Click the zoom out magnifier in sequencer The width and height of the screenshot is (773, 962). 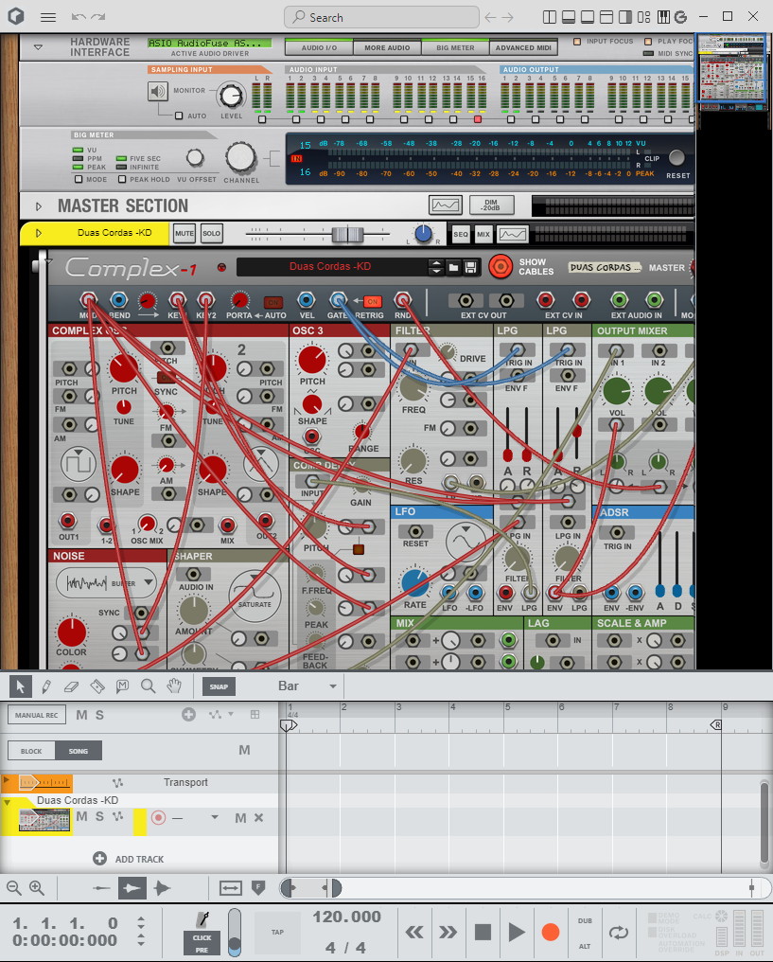point(13,887)
